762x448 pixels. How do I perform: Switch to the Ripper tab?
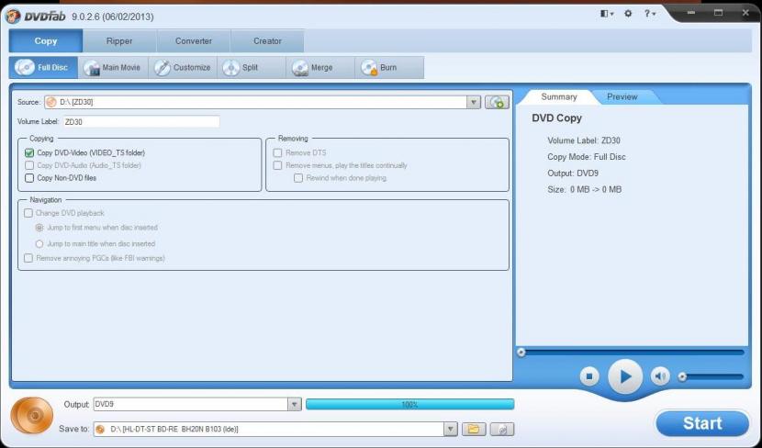[119, 41]
